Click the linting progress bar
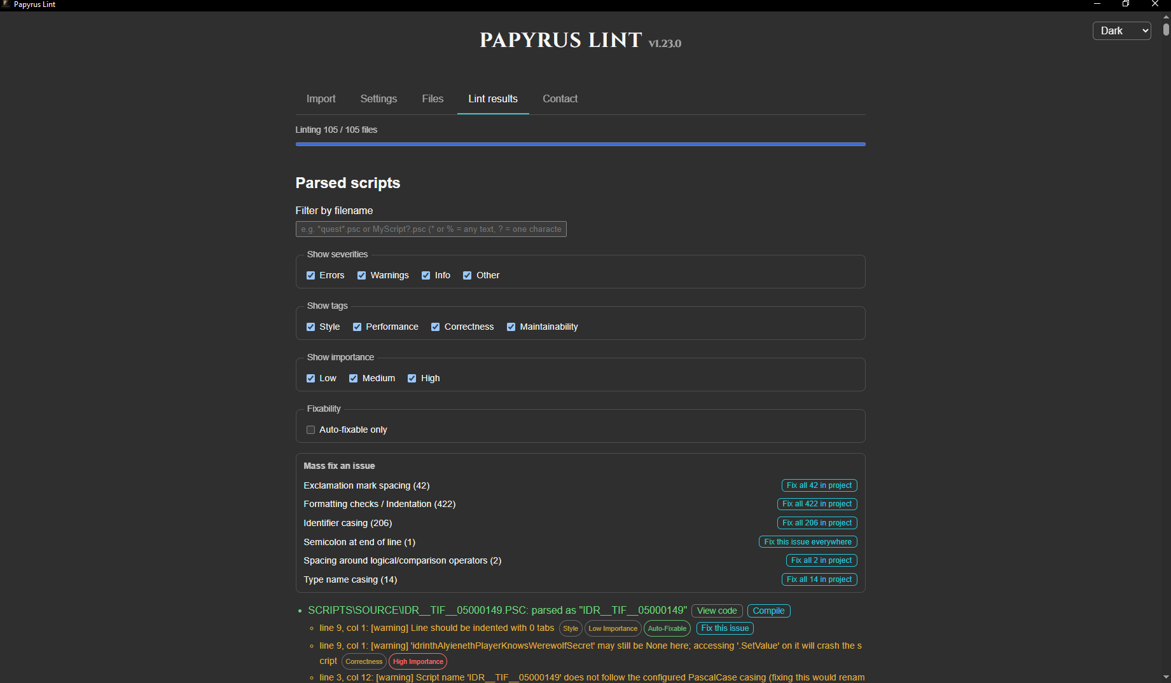Screen dimensions: 1171x683 click(x=580, y=144)
